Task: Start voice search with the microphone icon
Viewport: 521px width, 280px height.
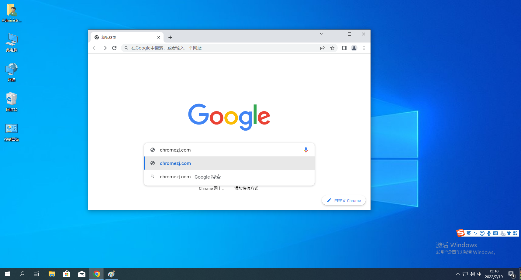Action: [x=306, y=150]
